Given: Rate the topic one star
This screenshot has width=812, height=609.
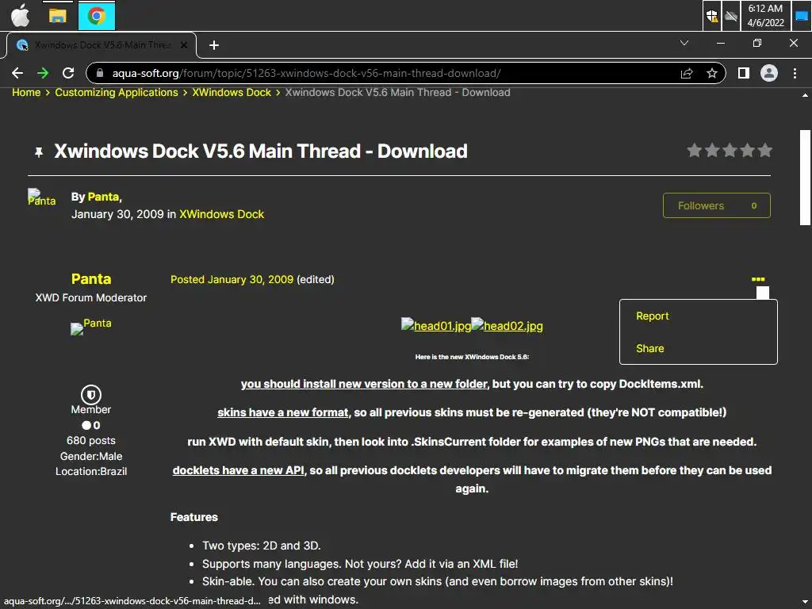Looking at the screenshot, I should click(695, 151).
